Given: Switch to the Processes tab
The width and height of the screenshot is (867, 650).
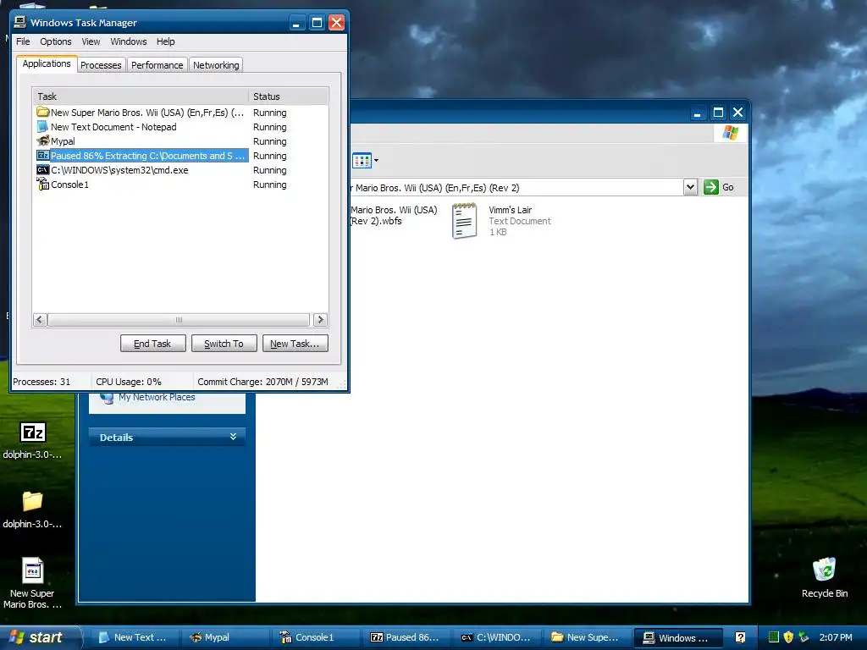Looking at the screenshot, I should pos(101,65).
